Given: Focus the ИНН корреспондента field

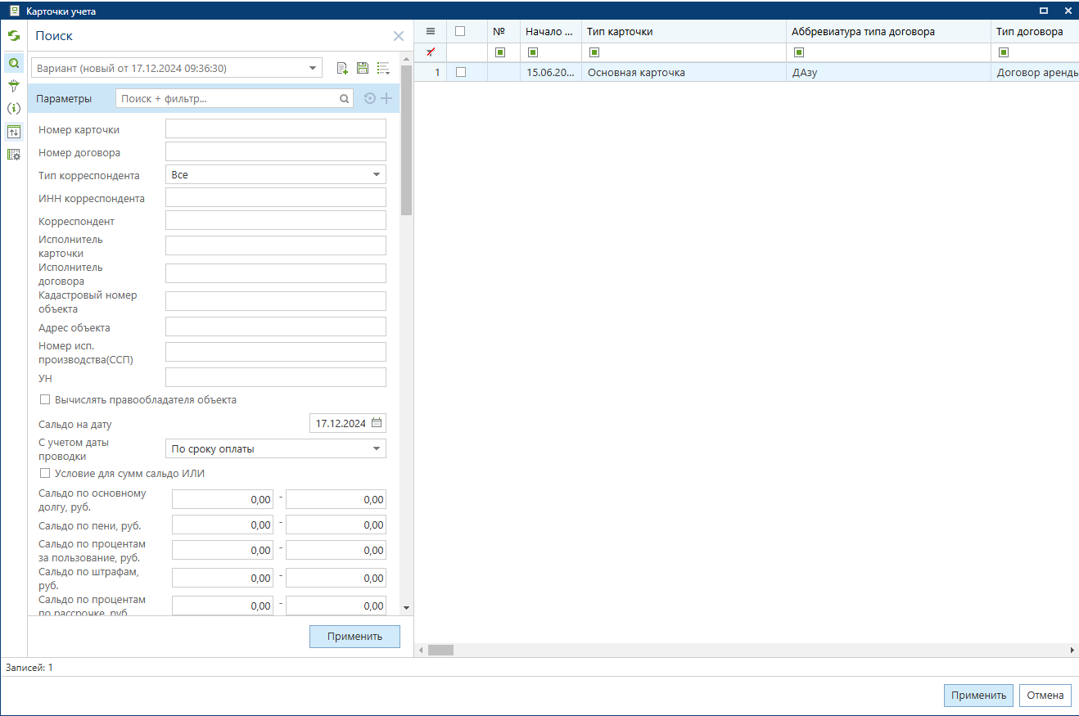Looking at the screenshot, I should 276,197.
